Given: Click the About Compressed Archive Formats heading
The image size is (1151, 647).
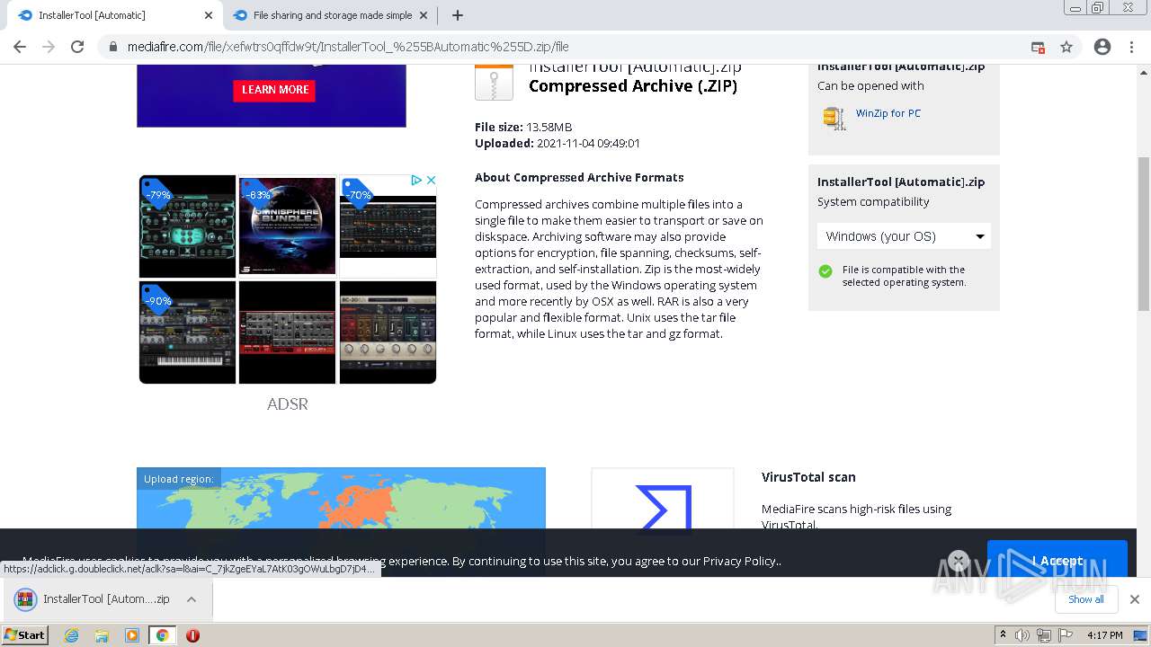Looking at the screenshot, I should point(579,177).
